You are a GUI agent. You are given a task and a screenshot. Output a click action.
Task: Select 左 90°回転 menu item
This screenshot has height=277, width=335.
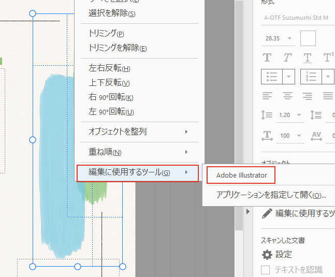pyautogui.click(x=139, y=112)
